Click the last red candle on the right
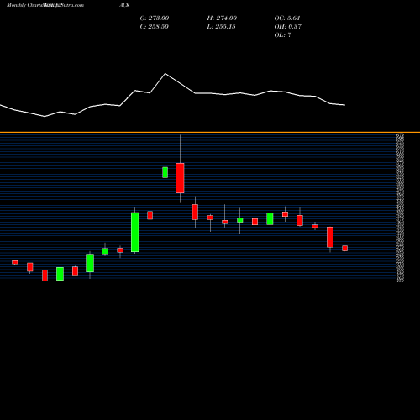 click(345, 248)
